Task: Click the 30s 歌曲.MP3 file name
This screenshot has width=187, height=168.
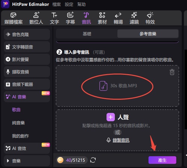Action: (124, 86)
